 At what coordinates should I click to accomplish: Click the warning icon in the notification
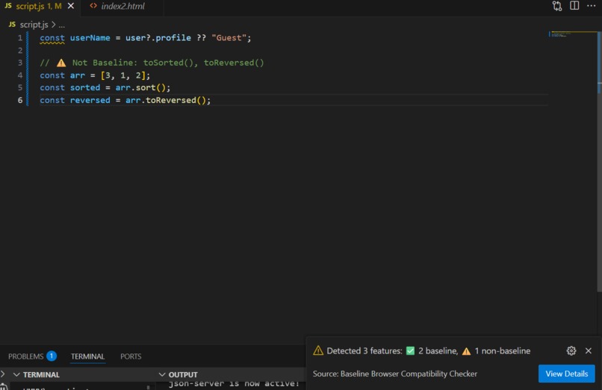pos(318,350)
